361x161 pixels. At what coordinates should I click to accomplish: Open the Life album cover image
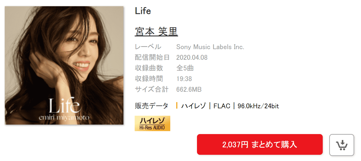point(64,65)
